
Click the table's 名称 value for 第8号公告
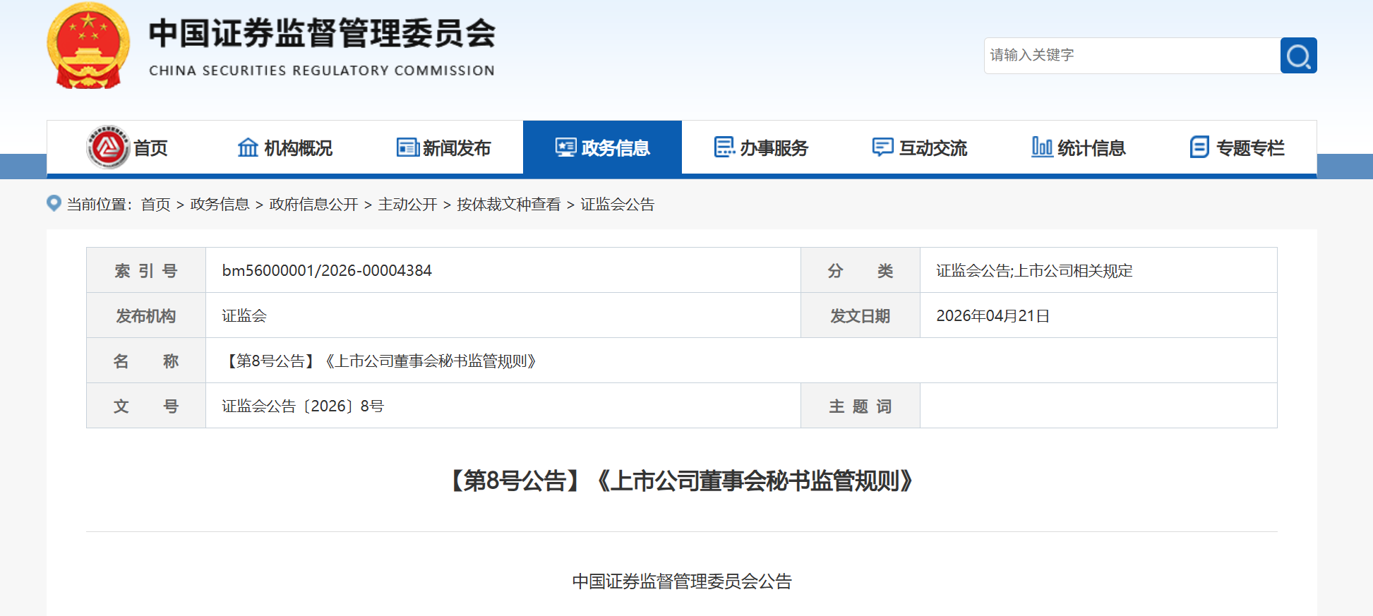pos(379,361)
